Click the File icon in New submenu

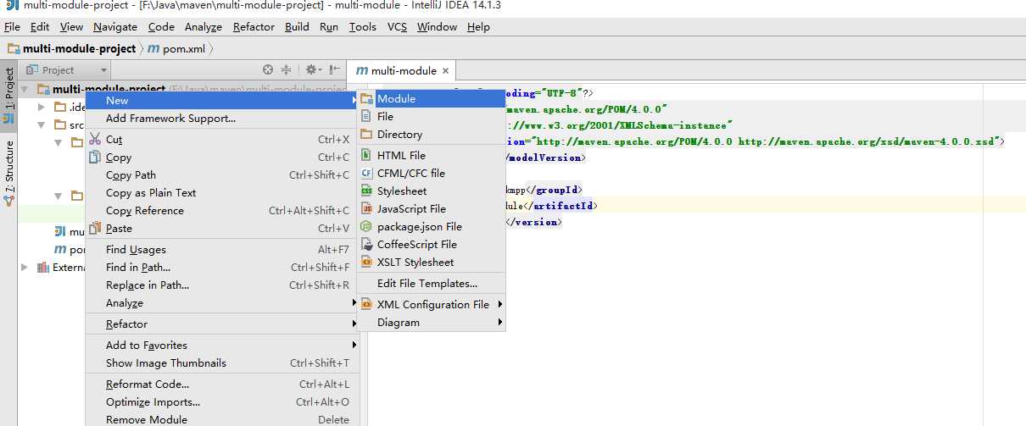pyautogui.click(x=367, y=116)
